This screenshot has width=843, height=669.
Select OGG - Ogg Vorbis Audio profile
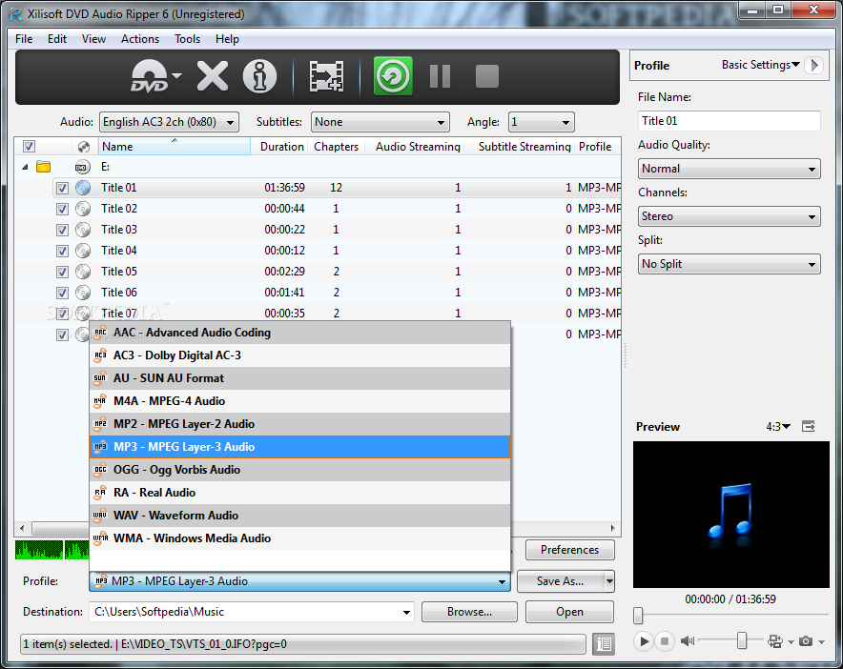point(299,470)
